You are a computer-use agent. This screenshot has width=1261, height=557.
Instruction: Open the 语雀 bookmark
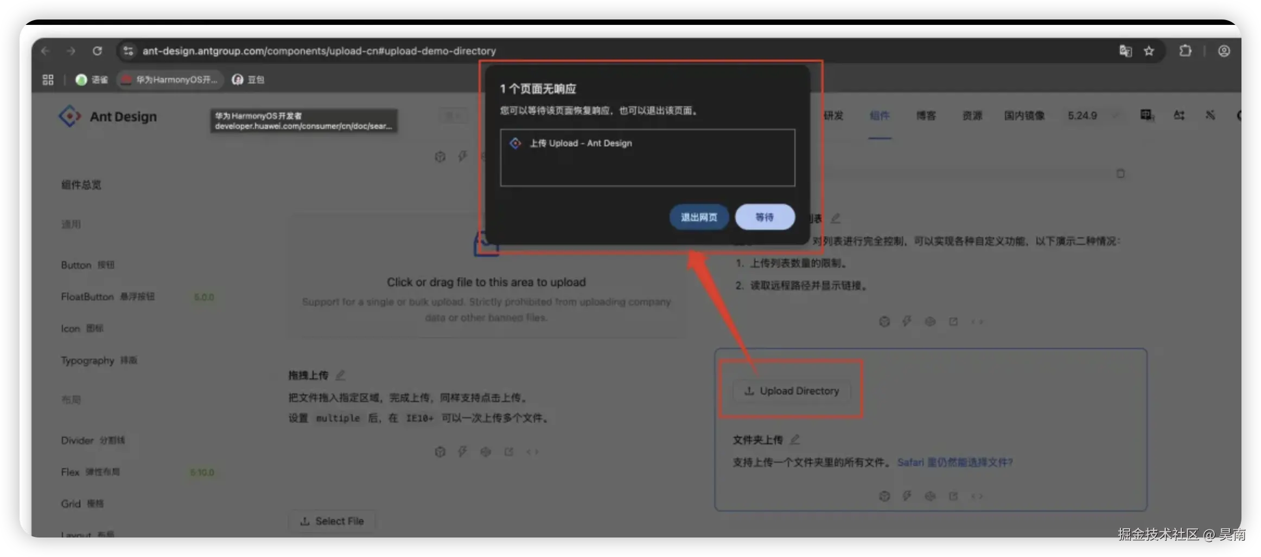point(92,80)
